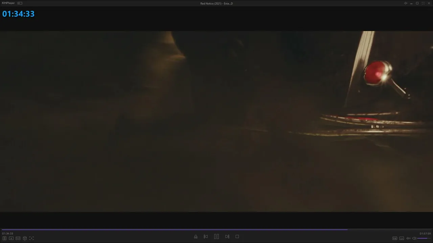Toggle subtitles icon
The image size is (433, 243).
402,238
